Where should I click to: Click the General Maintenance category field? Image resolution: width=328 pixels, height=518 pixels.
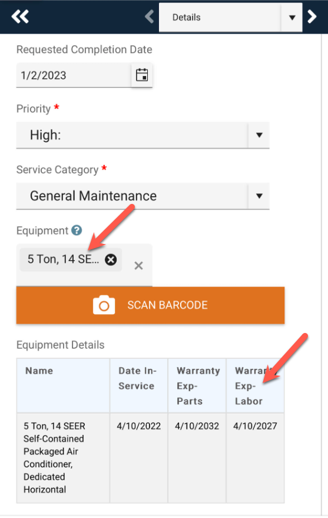[x=132, y=196]
